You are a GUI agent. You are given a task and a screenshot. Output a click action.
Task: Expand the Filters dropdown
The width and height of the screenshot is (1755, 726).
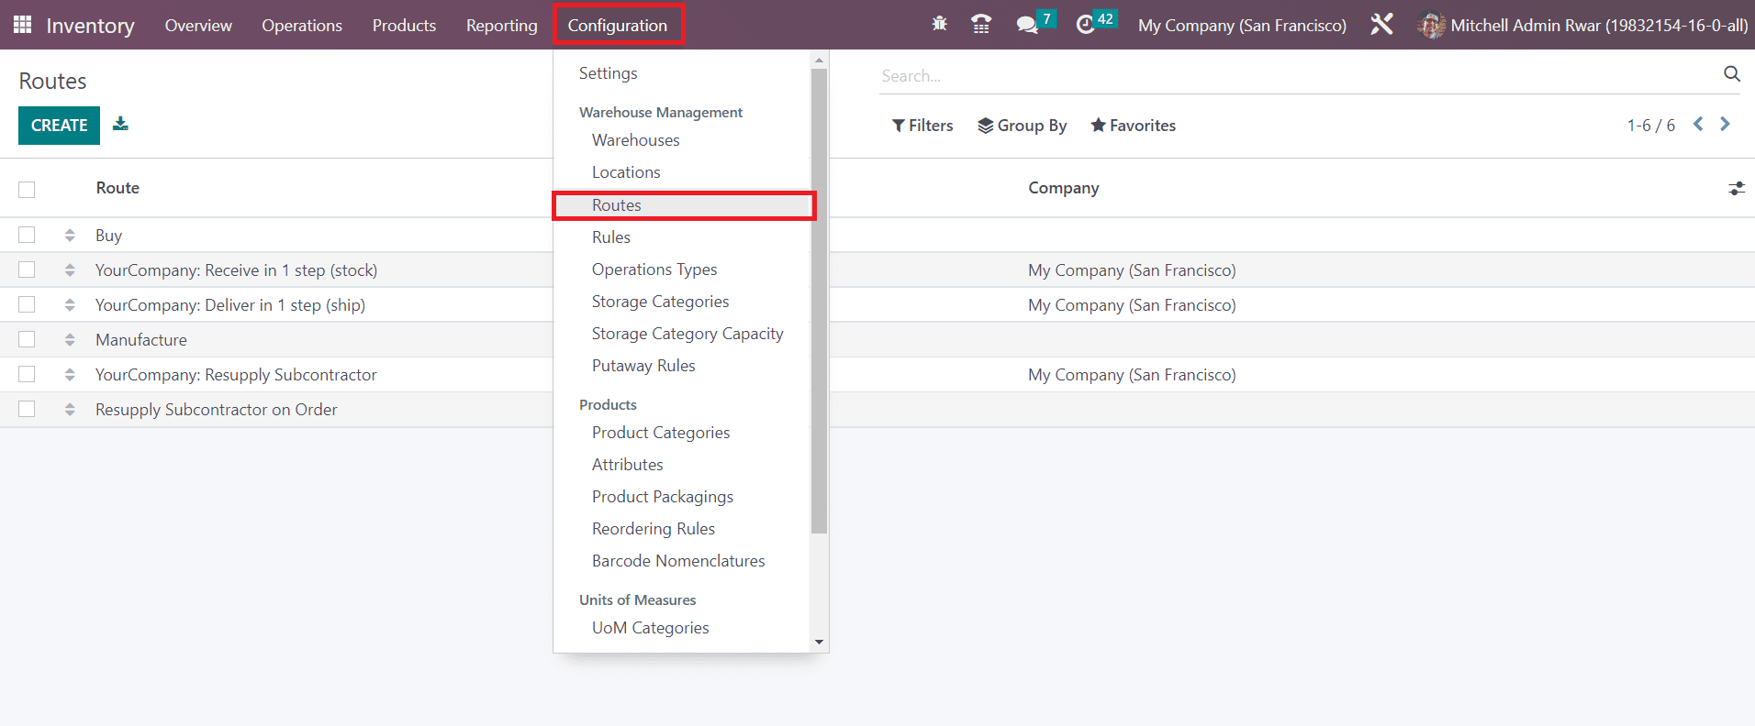coord(922,126)
